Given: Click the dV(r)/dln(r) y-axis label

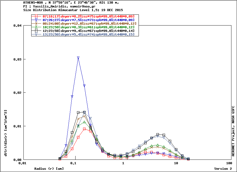Looking at the screenshot, I should pos(6,133).
